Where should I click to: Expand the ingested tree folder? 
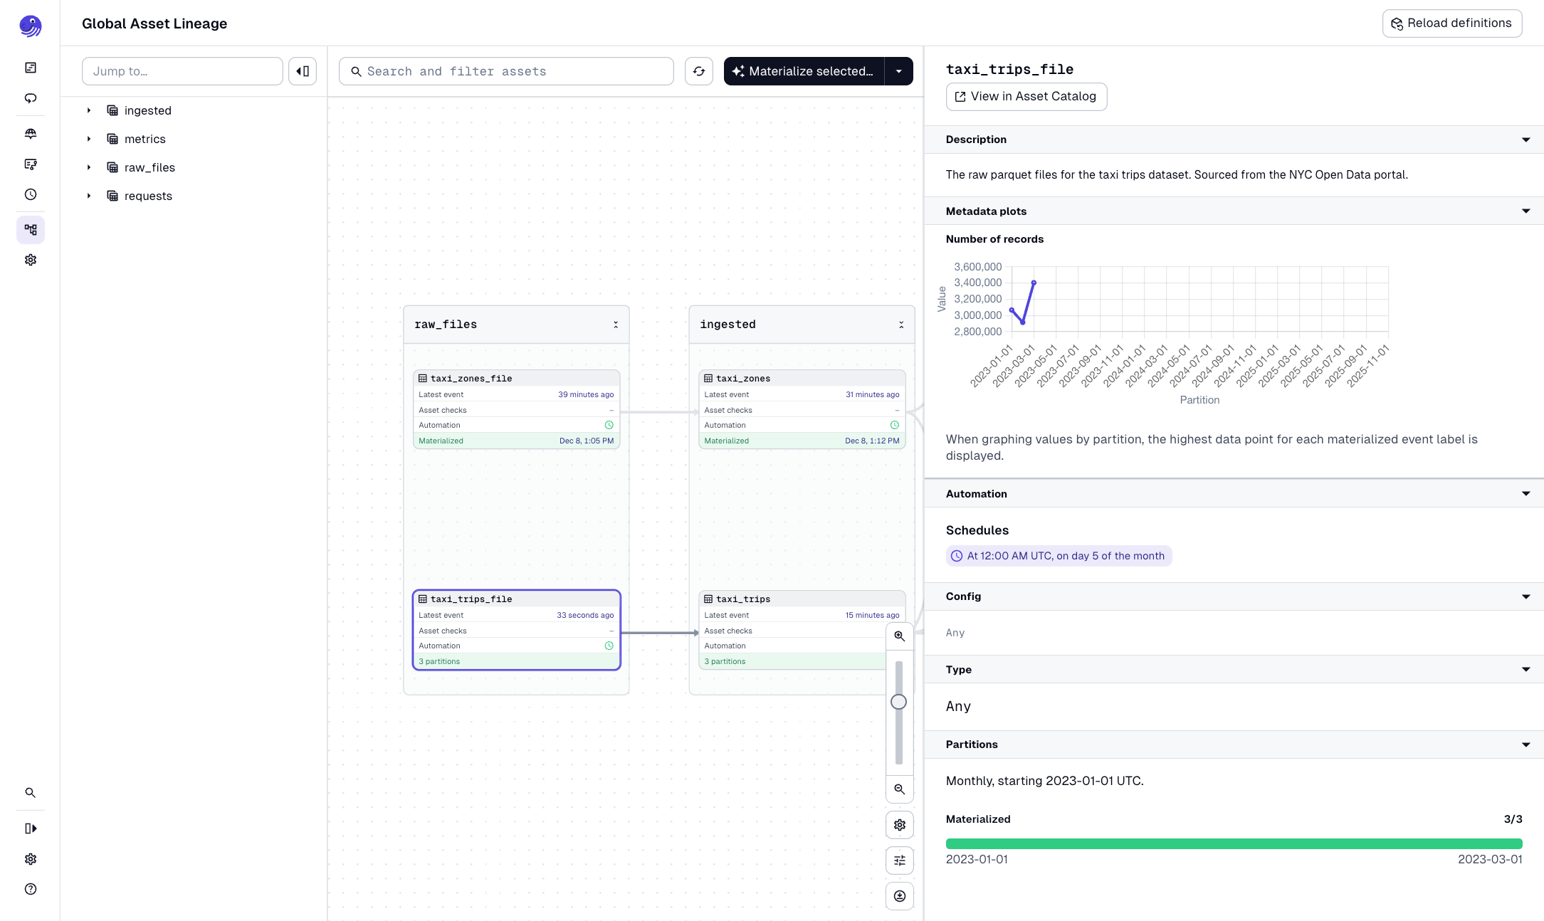tap(89, 110)
